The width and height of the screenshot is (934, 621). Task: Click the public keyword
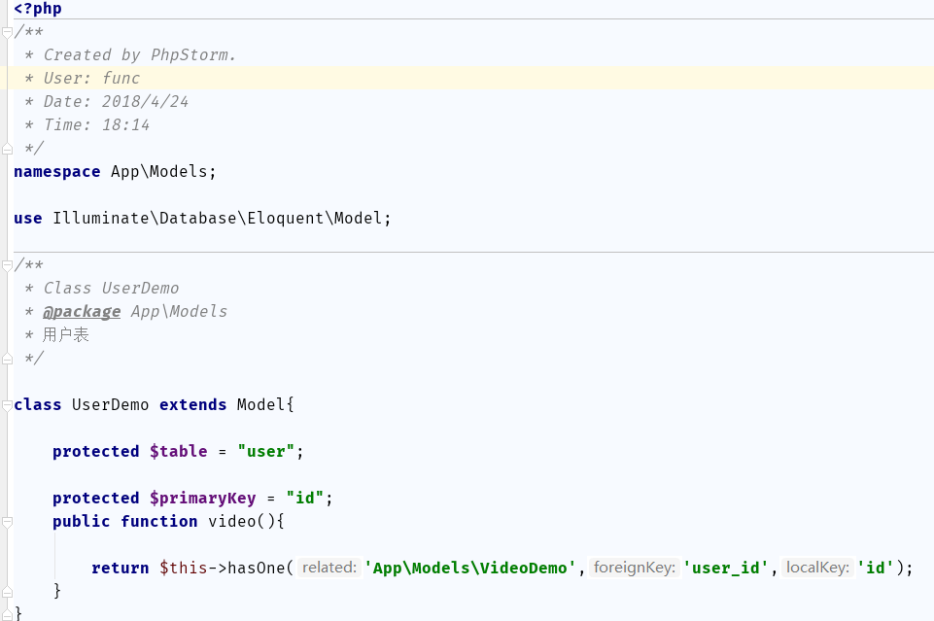point(82,522)
